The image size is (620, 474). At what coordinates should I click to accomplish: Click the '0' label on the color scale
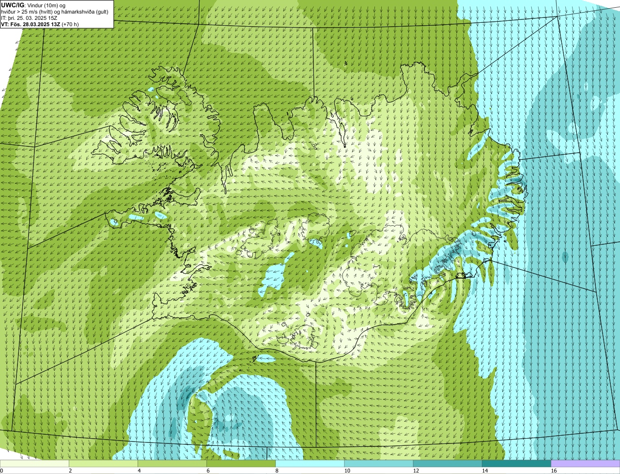[x=1, y=471]
